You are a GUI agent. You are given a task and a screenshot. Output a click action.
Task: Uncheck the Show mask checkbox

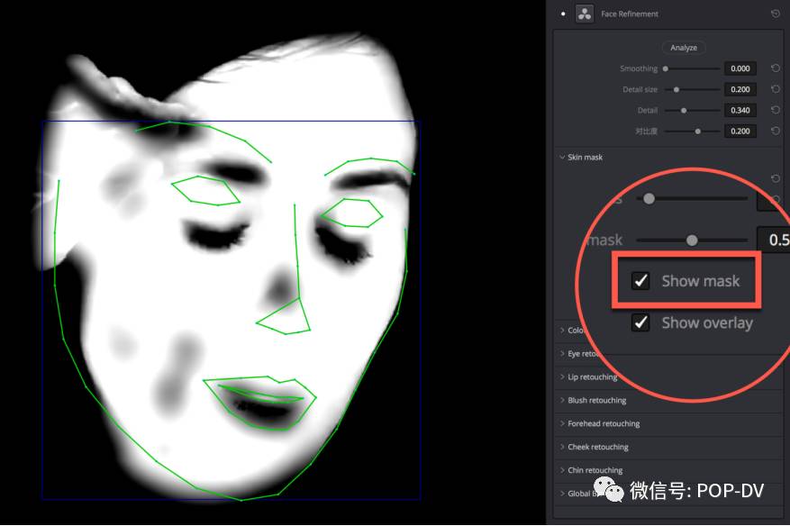click(640, 281)
